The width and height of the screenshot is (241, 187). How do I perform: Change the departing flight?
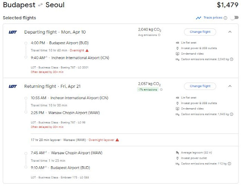(x=200, y=32)
